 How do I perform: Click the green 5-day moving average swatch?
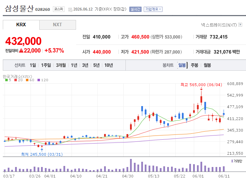6,80
